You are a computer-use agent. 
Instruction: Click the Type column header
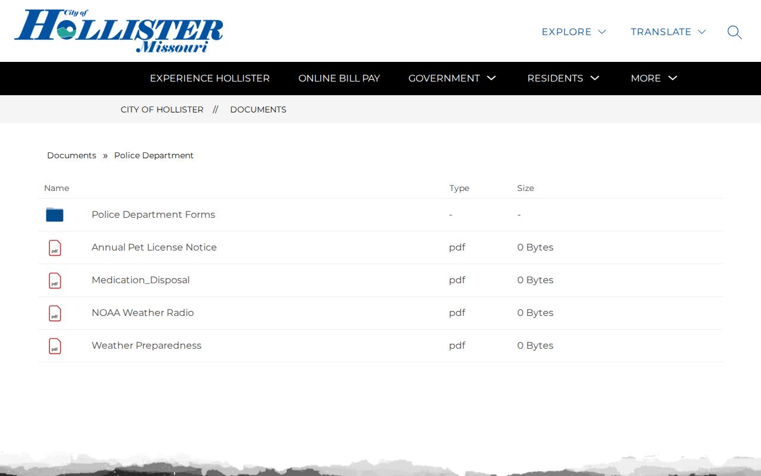point(459,188)
